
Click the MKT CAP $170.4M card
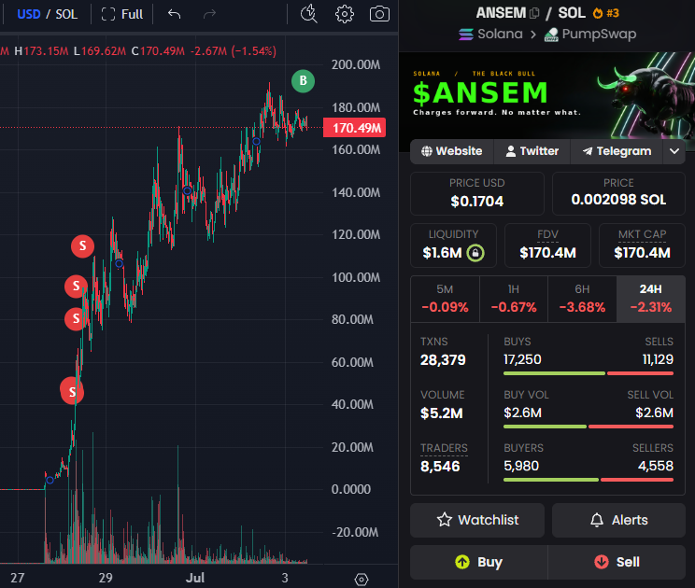tap(642, 245)
